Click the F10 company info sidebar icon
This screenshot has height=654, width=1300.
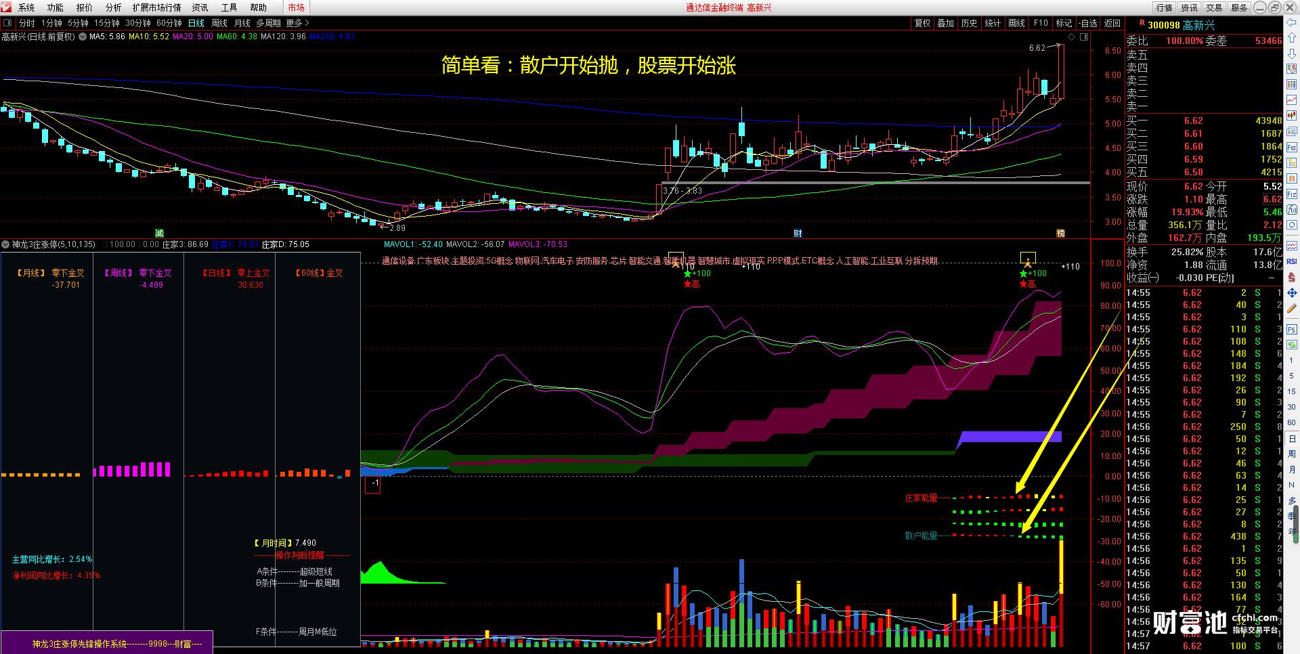(1291, 148)
